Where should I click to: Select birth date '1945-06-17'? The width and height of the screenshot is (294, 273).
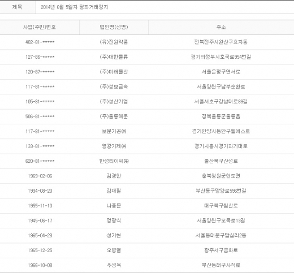[x=40, y=220]
